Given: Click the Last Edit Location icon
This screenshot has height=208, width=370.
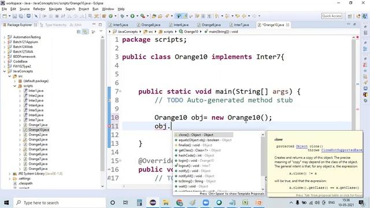Looking at the screenshot, I should click(238, 16).
